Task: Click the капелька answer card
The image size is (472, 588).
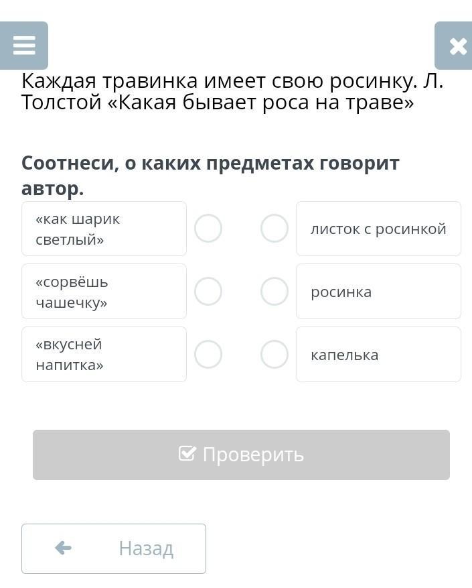Action: coord(378,355)
